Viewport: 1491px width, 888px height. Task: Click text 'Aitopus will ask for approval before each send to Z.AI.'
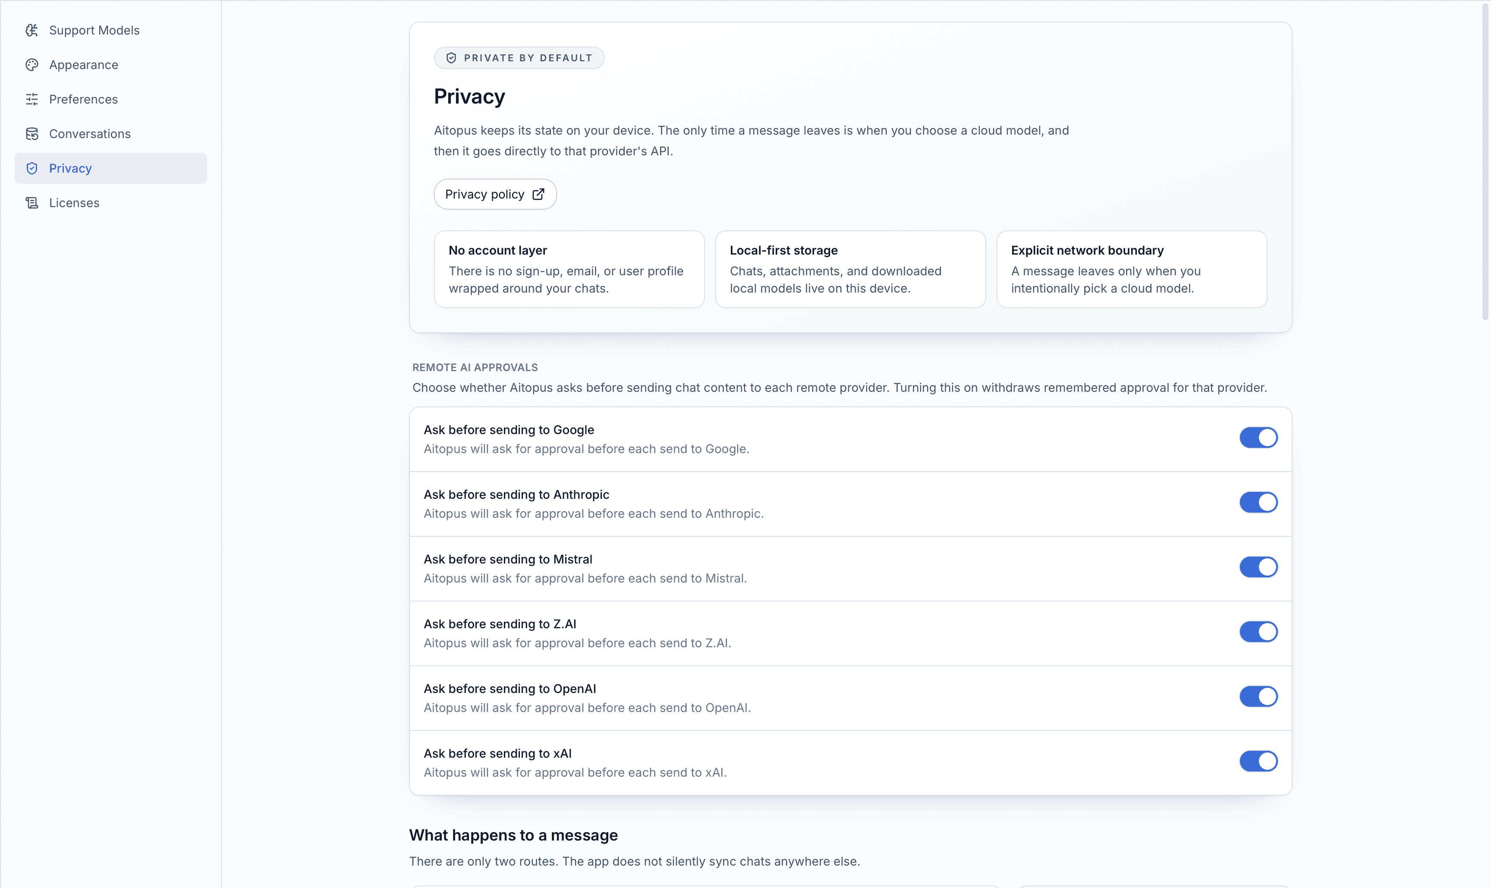[x=577, y=642]
